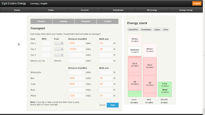Open the Heating tab
This screenshot has width=205, height=115.
(x=63, y=21)
